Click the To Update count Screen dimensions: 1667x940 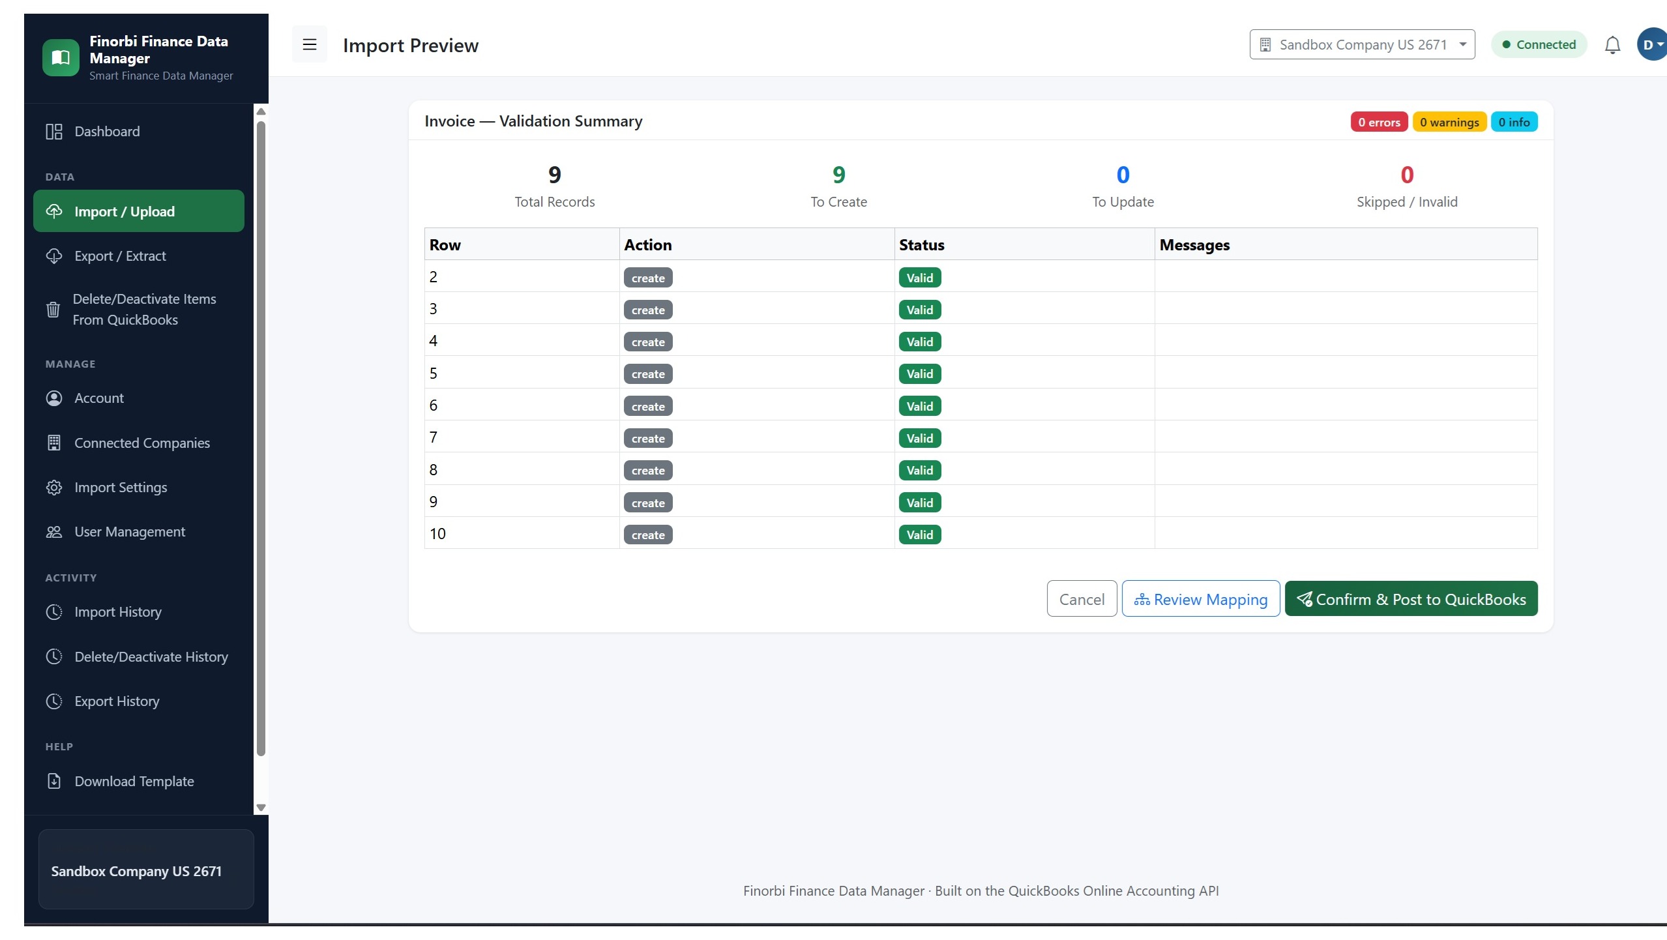pyautogui.click(x=1123, y=175)
